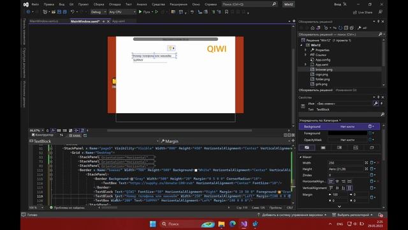The width and height of the screenshot is (408, 230).
Task: Click the gradient brush tab icon
Action: 339,148
